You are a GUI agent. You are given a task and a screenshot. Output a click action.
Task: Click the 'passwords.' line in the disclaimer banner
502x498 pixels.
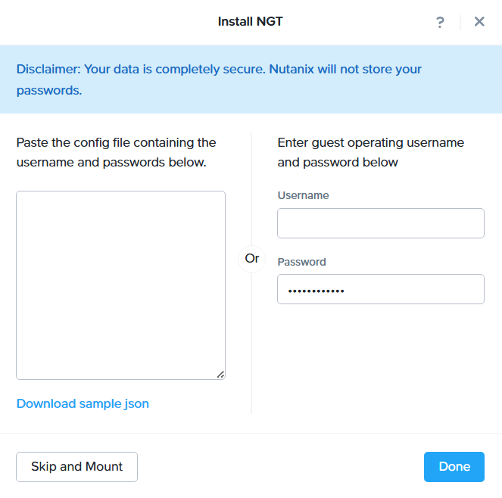coord(48,90)
